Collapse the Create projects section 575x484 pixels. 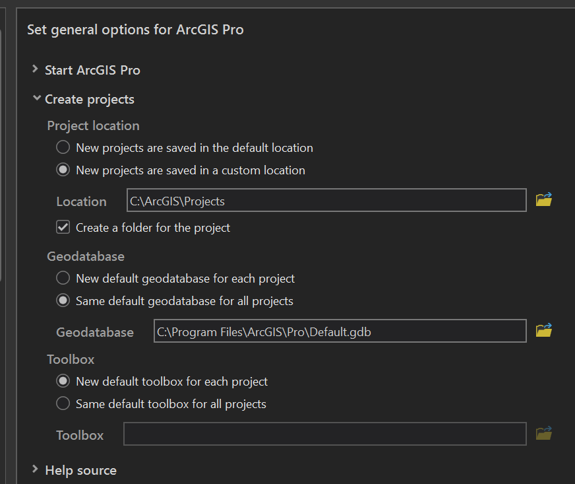pyautogui.click(x=36, y=99)
